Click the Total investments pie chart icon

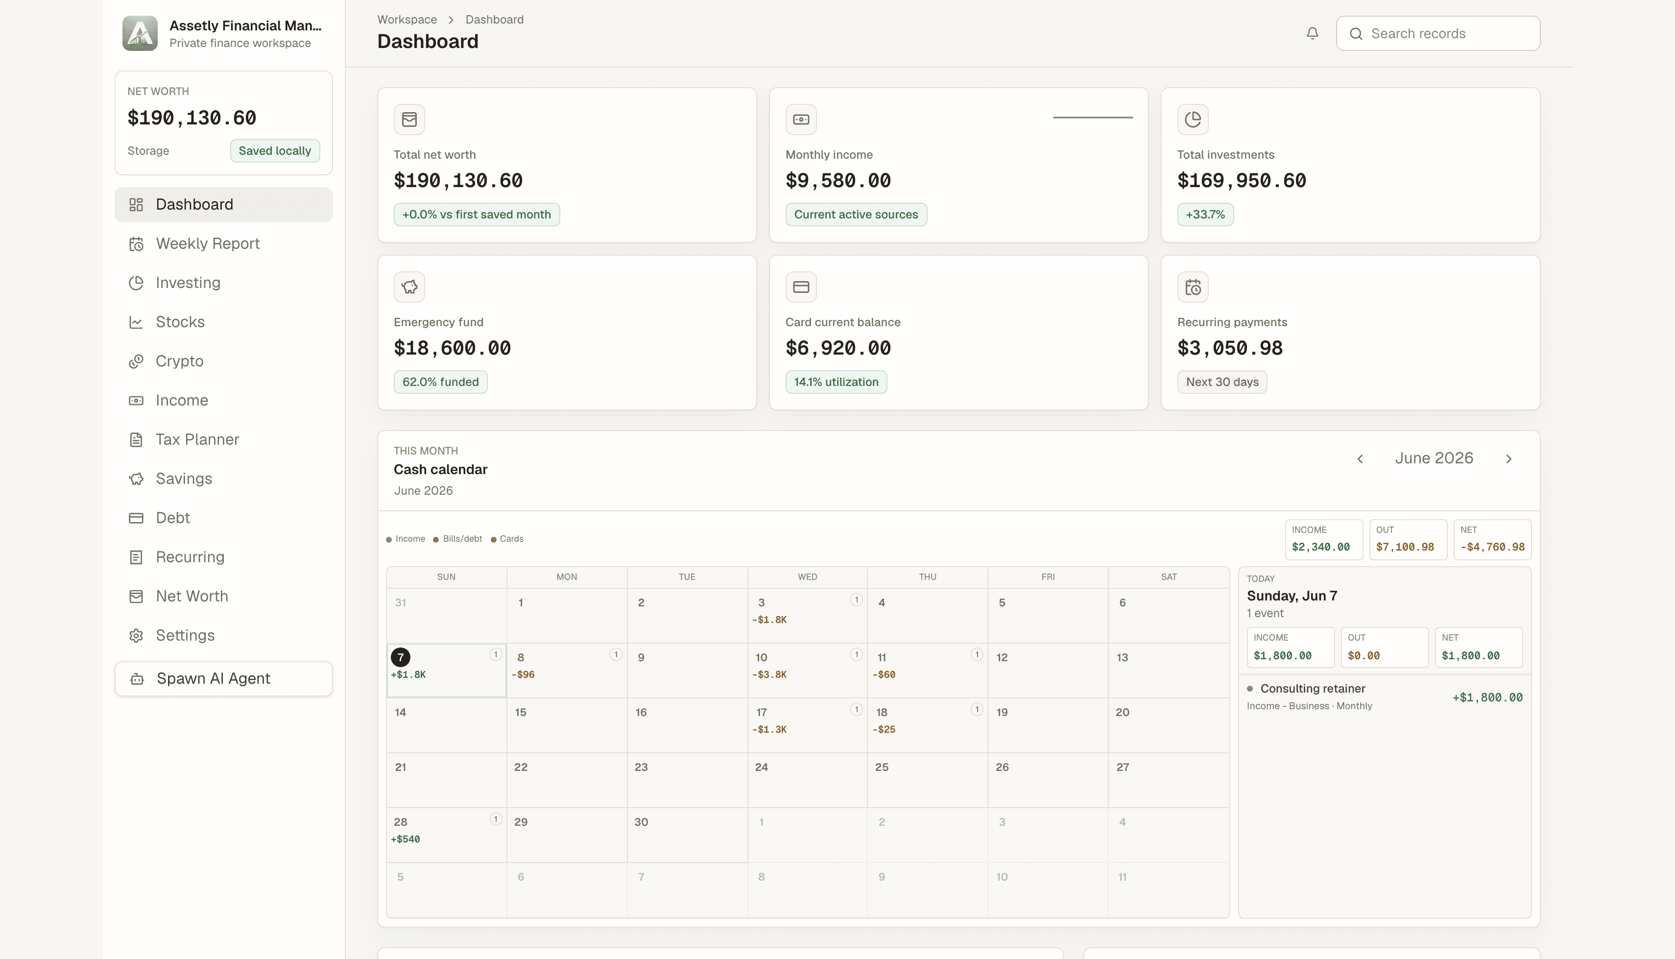1193,119
